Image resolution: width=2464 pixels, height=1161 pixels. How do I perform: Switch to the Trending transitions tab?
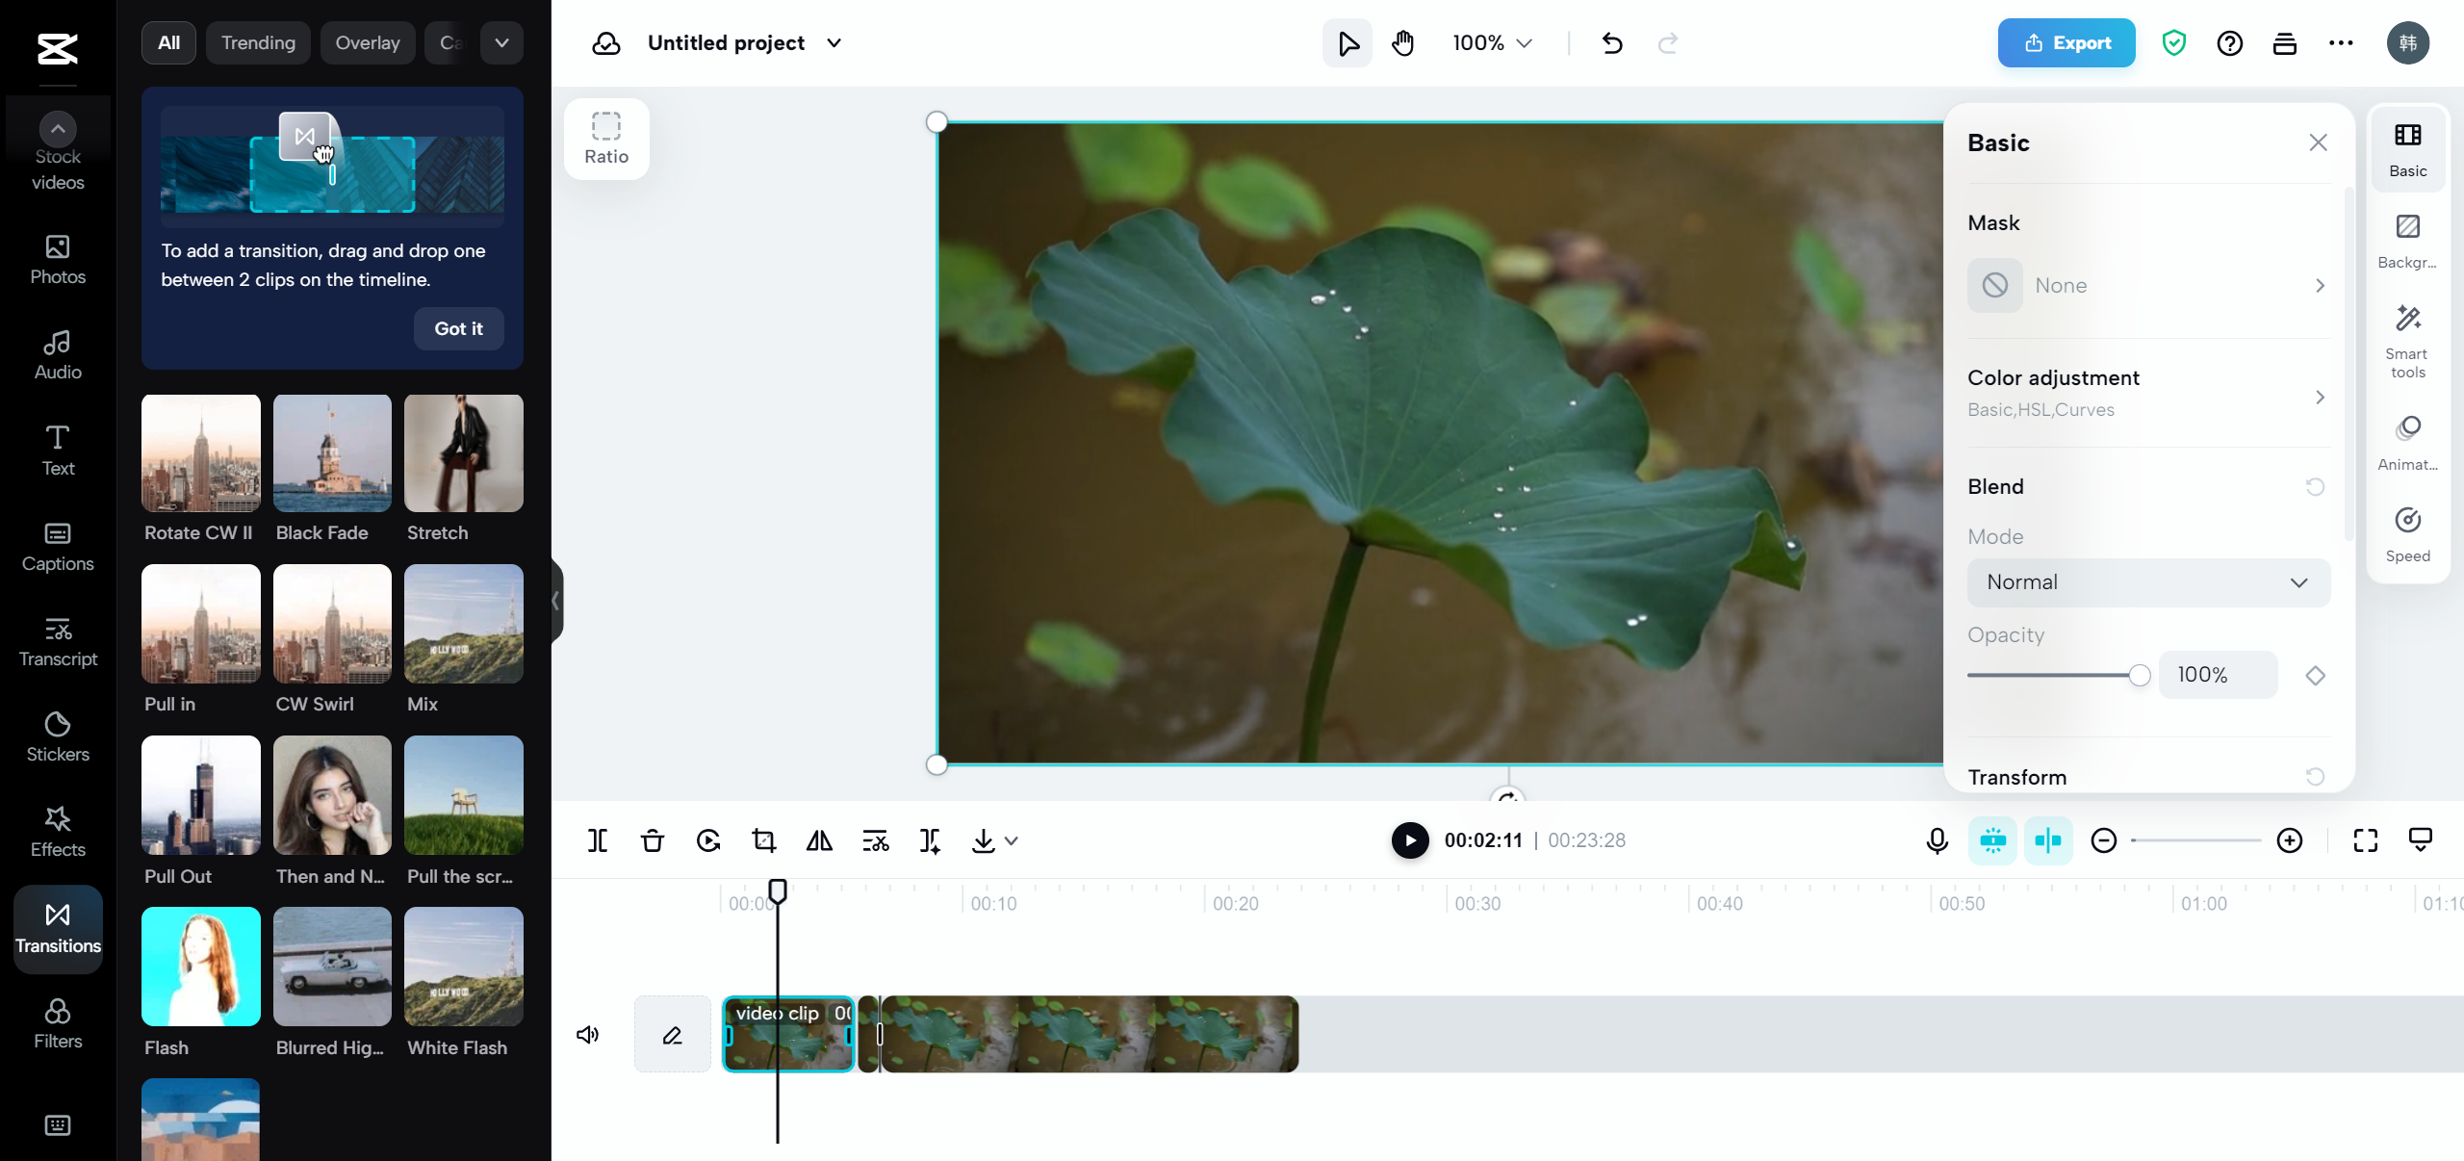click(x=257, y=42)
